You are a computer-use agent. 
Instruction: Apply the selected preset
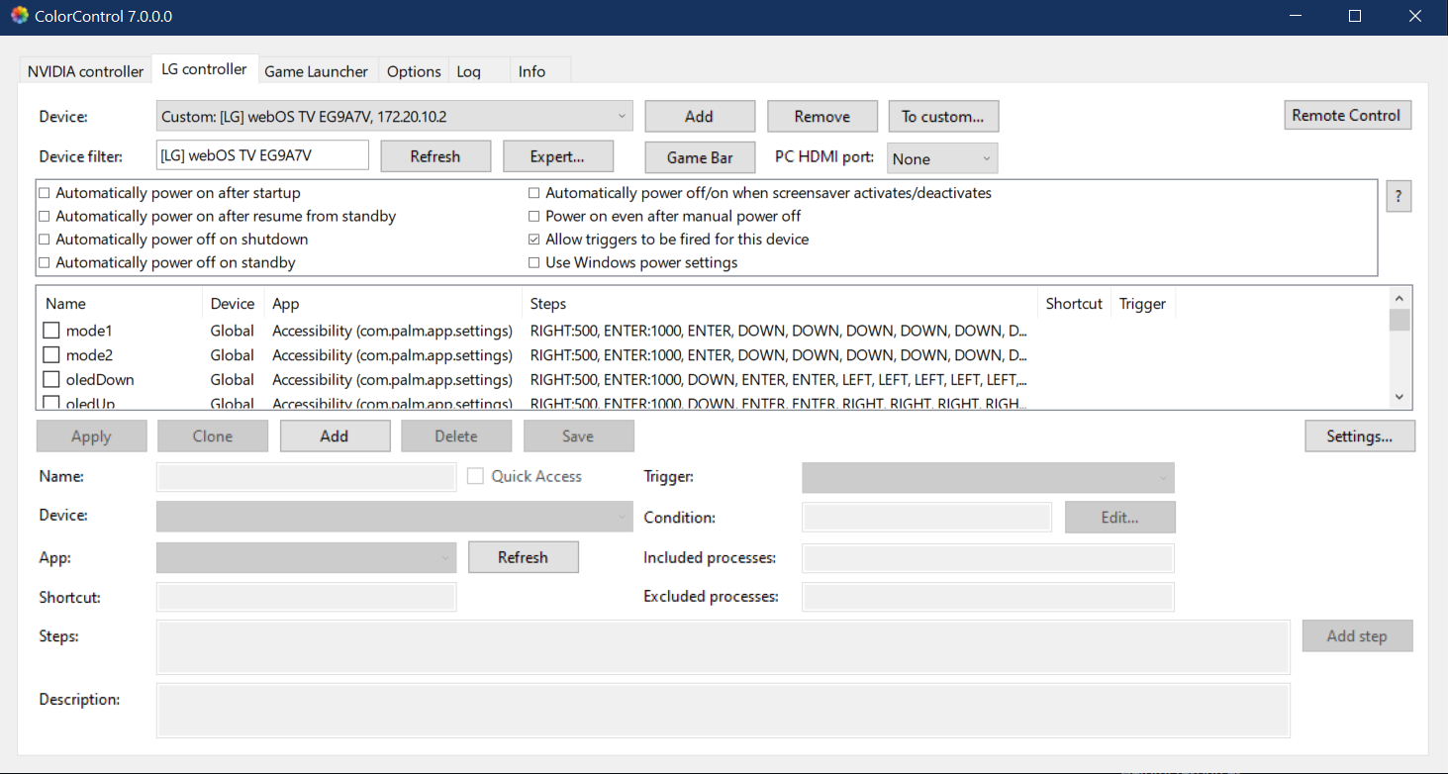91,435
